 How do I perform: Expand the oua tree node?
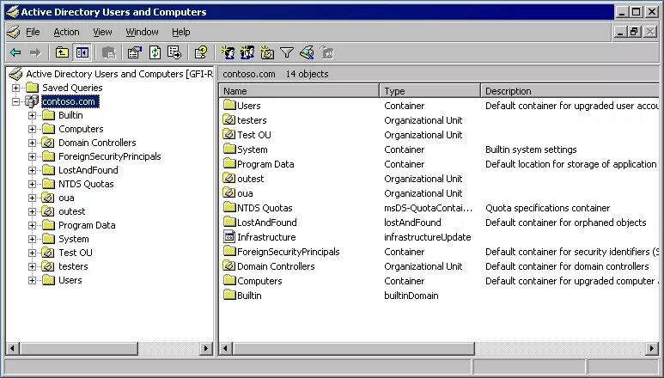click(x=32, y=198)
